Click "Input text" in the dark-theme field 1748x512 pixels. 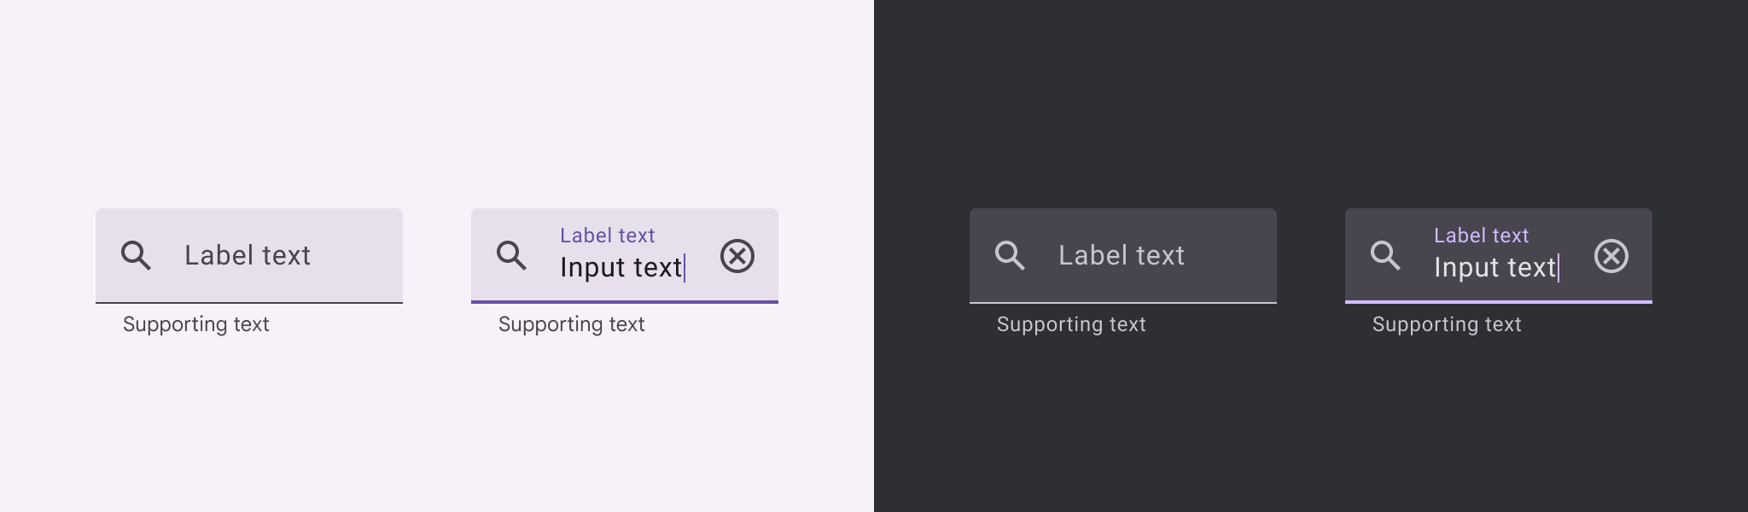[1495, 268]
